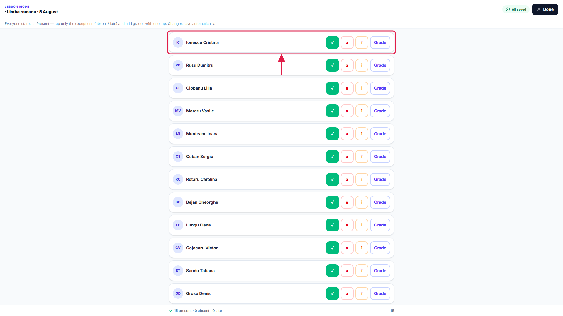Click the Limba romana · 5 August title

coord(31,12)
